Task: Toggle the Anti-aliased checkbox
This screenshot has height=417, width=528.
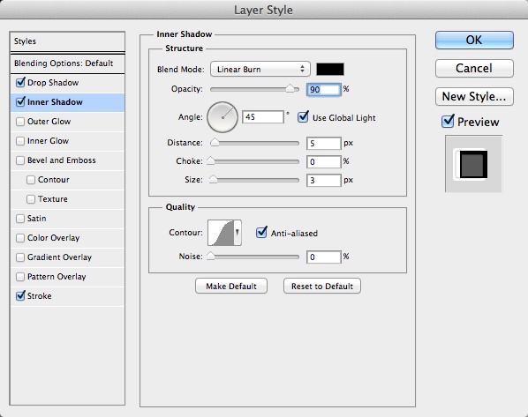Action: click(261, 233)
